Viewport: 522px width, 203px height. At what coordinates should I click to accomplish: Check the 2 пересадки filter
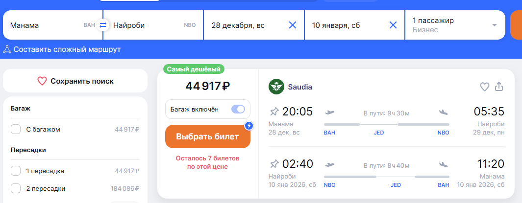16,188
